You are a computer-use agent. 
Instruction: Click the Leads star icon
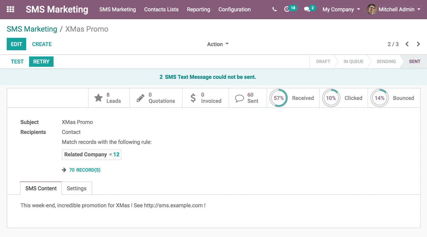98,98
